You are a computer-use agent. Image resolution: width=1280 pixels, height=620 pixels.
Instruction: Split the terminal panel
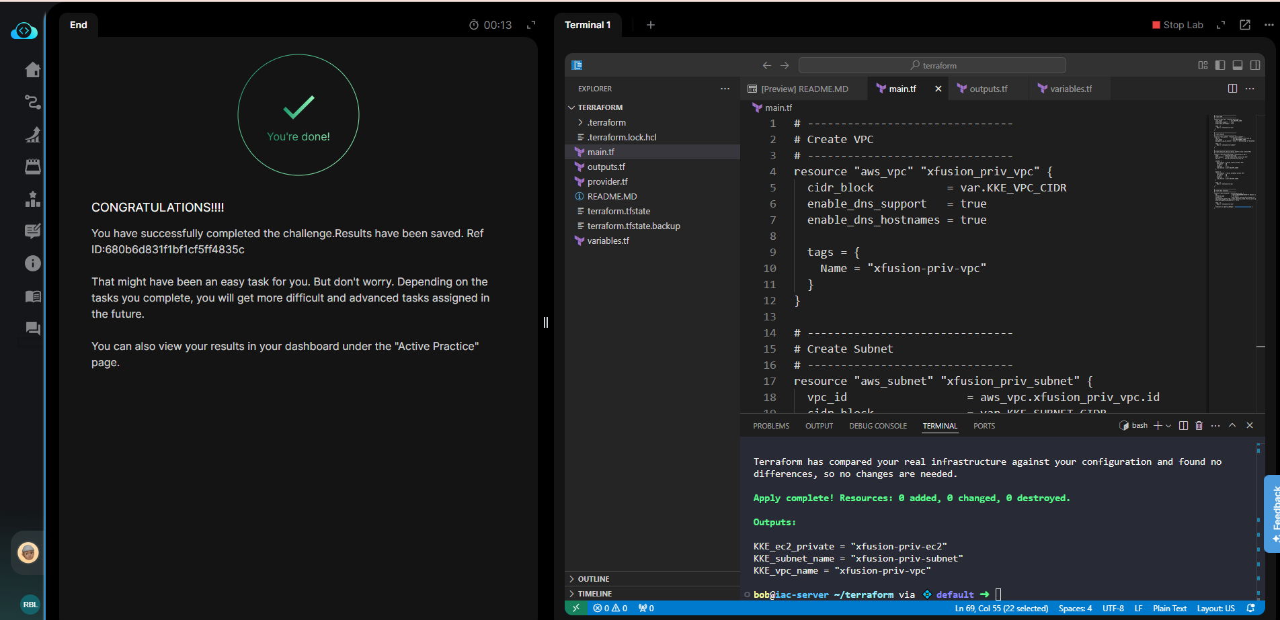pos(1183,426)
